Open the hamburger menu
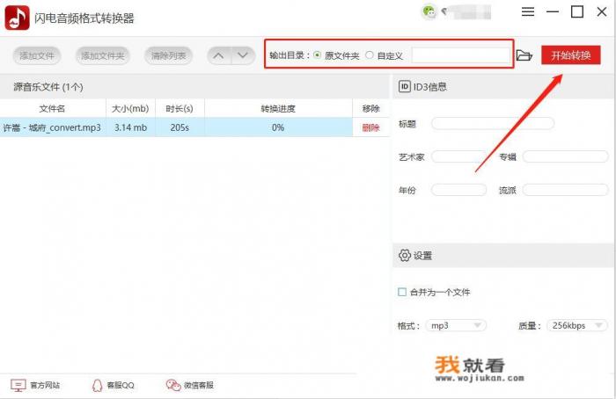Viewport: 616px width, 399px height. coord(528,11)
